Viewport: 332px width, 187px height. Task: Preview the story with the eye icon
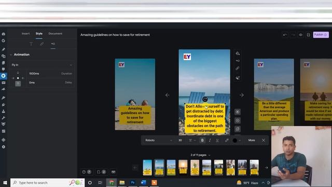[x=301, y=35]
